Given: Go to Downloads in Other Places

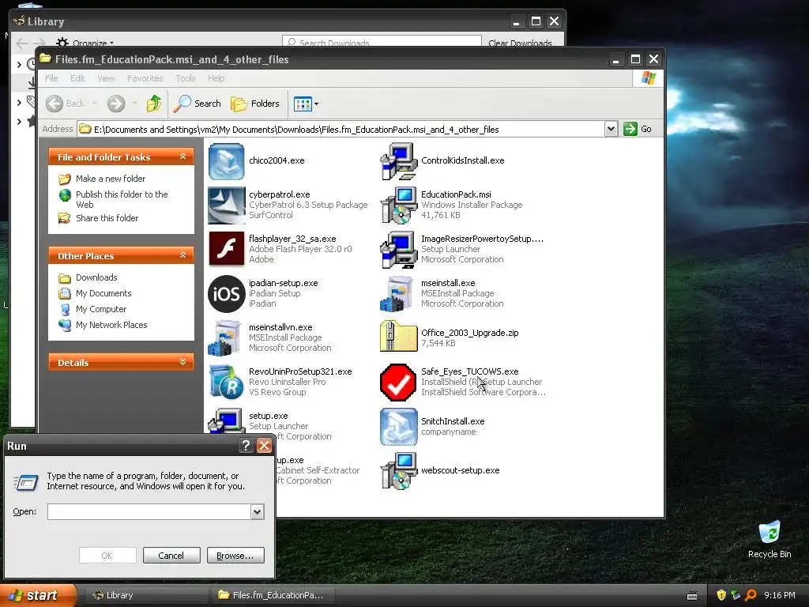Looking at the screenshot, I should [x=96, y=277].
